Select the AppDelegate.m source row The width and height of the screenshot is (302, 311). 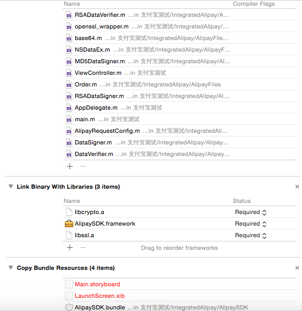(180, 108)
